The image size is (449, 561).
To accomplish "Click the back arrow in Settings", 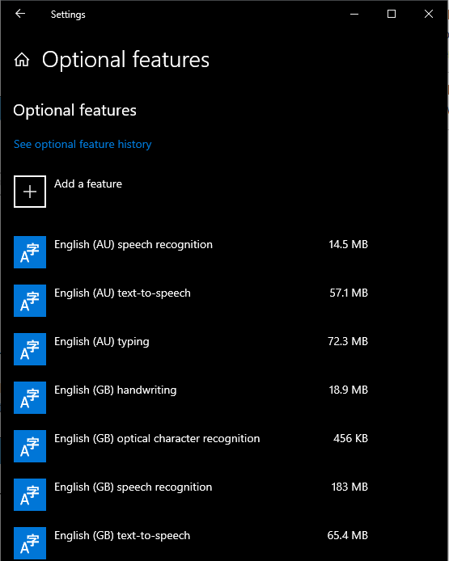I will coord(20,14).
